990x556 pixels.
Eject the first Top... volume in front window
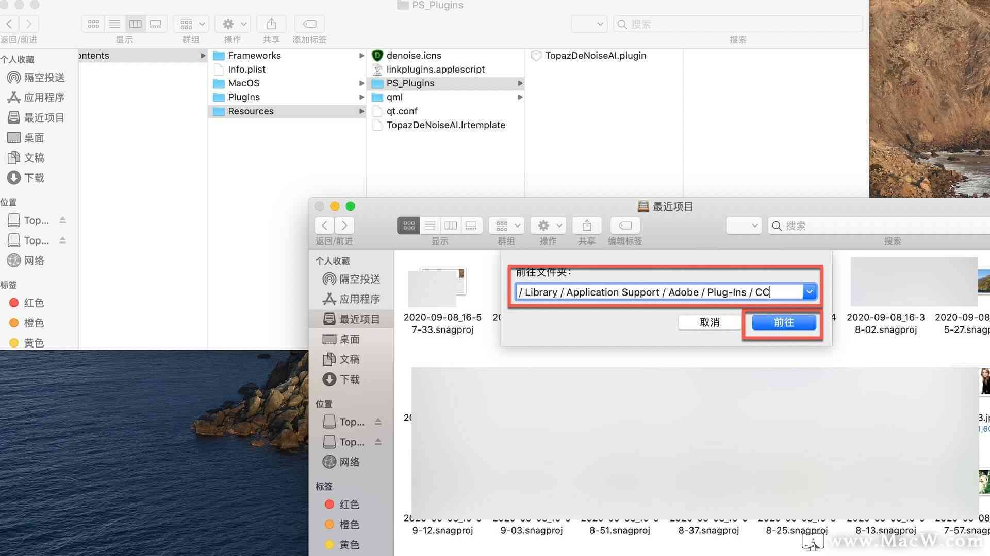tap(378, 422)
